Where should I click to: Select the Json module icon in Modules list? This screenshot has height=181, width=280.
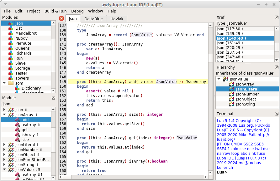point(11,23)
